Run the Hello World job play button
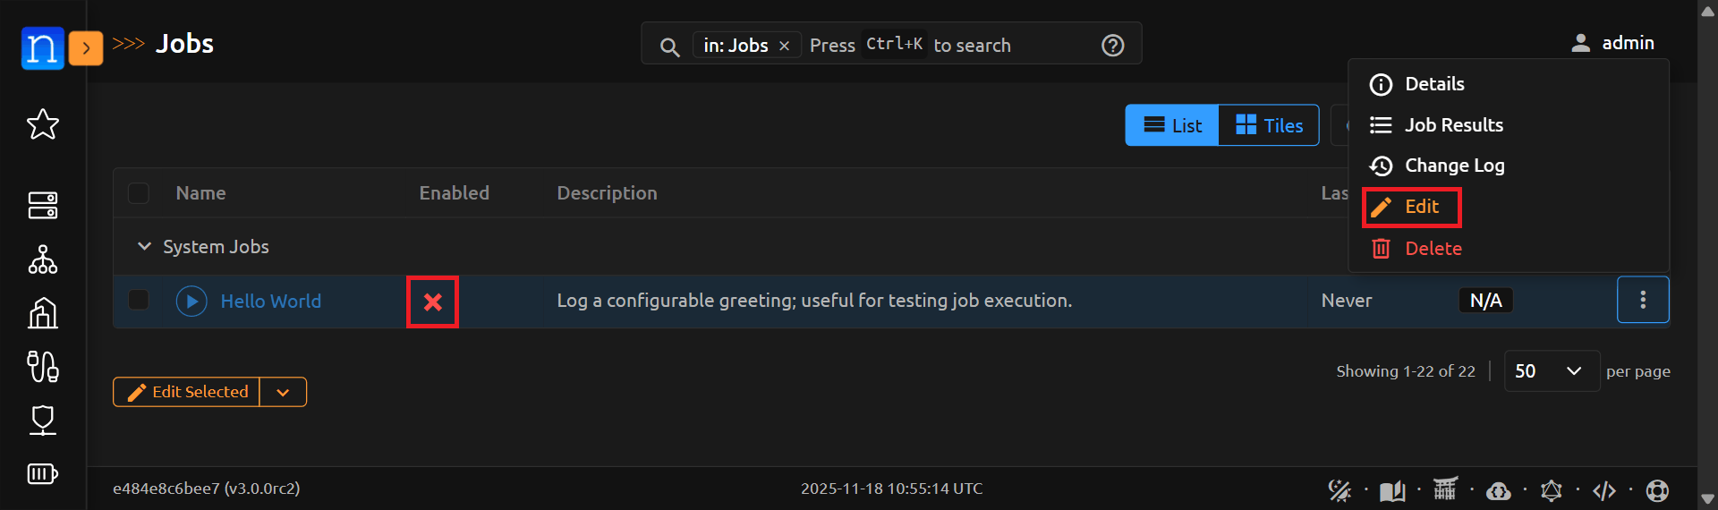Viewport: 1718px width, 510px height. tap(191, 302)
